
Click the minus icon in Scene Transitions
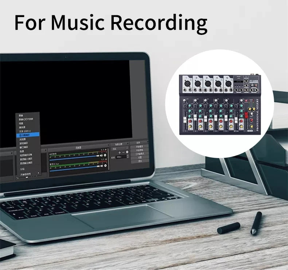click(x=123, y=152)
